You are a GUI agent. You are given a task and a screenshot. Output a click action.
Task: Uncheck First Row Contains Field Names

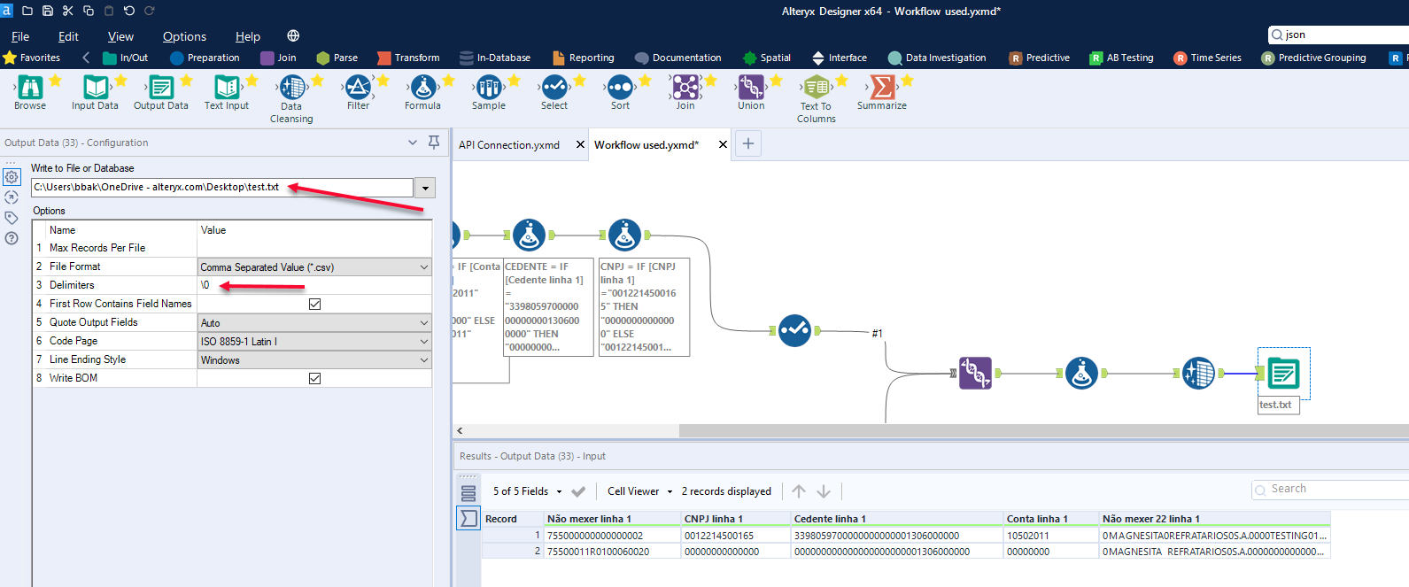click(314, 304)
